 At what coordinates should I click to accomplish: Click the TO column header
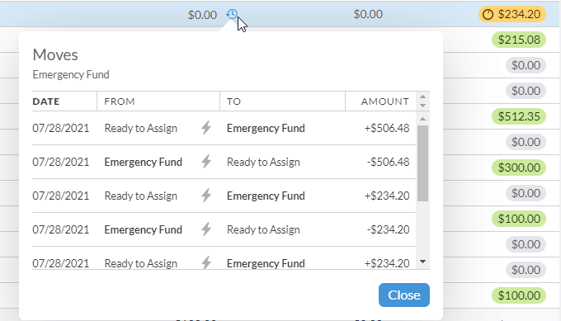coord(233,101)
